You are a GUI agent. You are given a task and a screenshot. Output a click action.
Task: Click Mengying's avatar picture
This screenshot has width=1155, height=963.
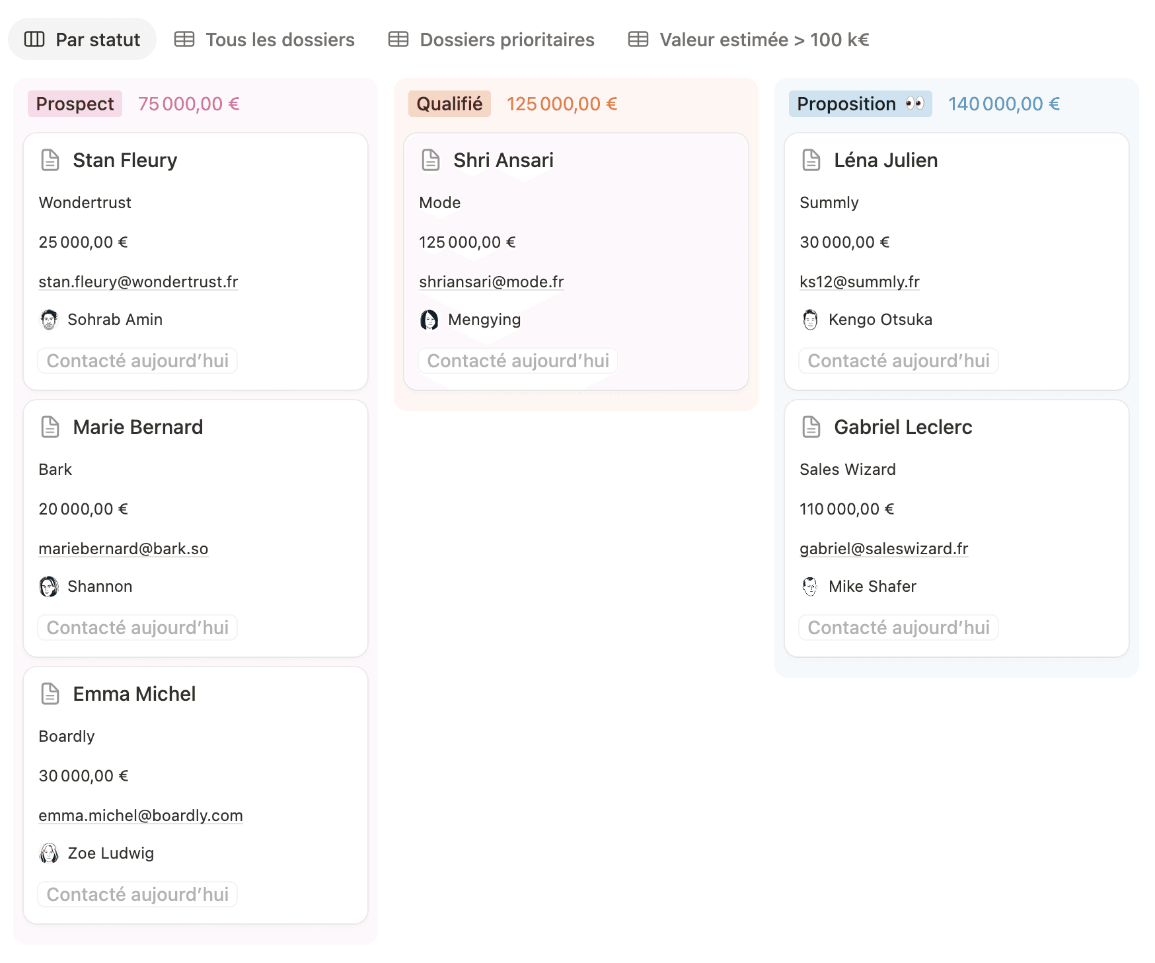pyautogui.click(x=429, y=320)
